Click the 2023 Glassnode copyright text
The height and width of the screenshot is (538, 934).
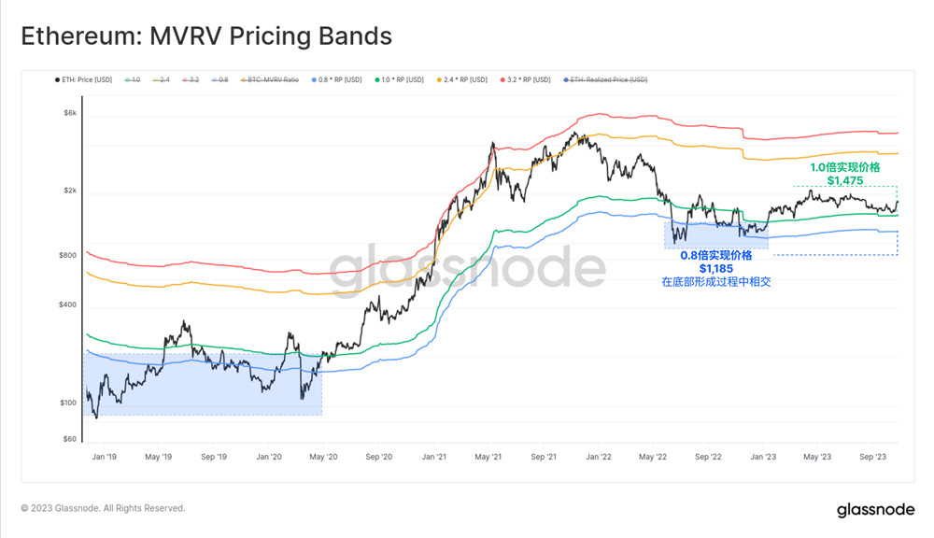pos(103,508)
